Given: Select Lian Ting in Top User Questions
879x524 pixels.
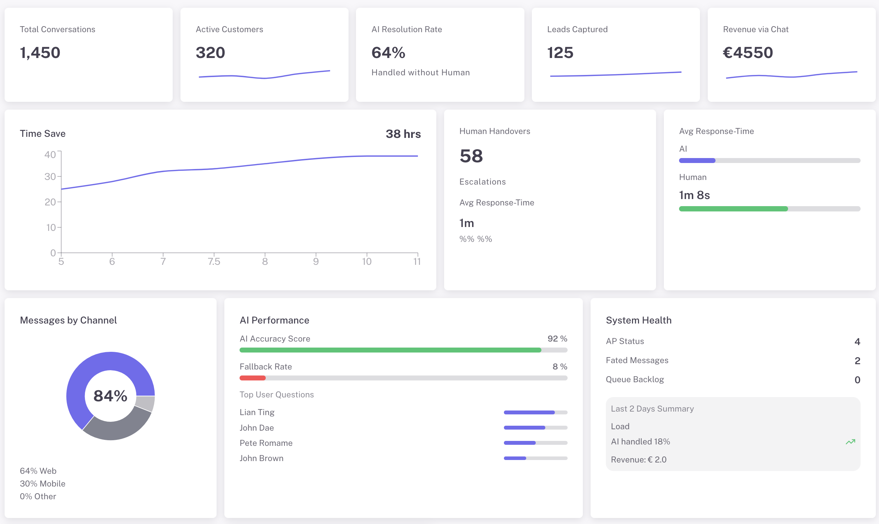Looking at the screenshot, I should pyautogui.click(x=257, y=412).
